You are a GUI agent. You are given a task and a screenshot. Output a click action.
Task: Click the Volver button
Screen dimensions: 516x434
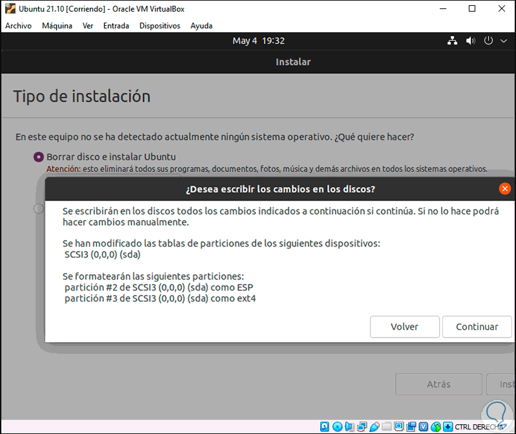pos(404,327)
